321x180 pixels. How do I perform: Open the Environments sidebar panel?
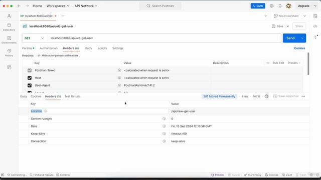(x=9, y=40)
